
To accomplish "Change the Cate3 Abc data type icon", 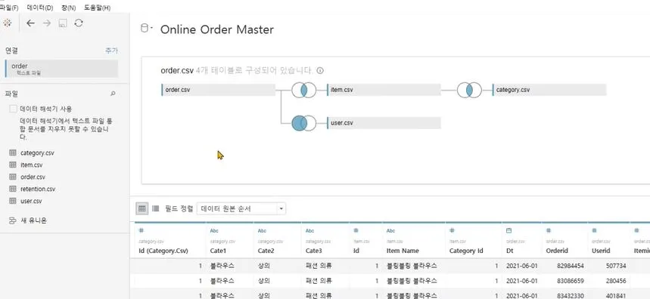I will (x=309, y=231).
